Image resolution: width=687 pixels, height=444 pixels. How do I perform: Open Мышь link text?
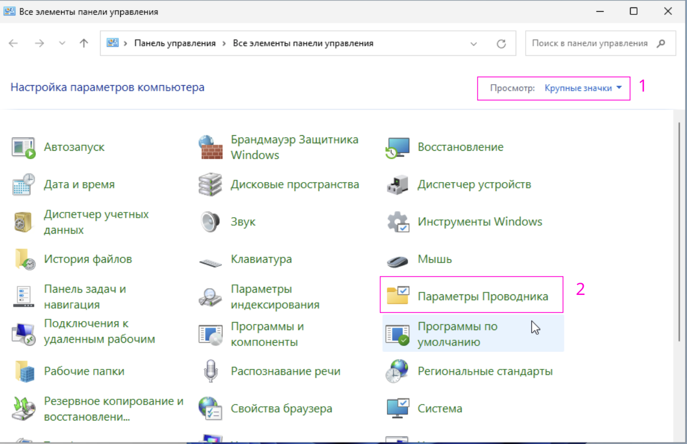click(435, 259)
